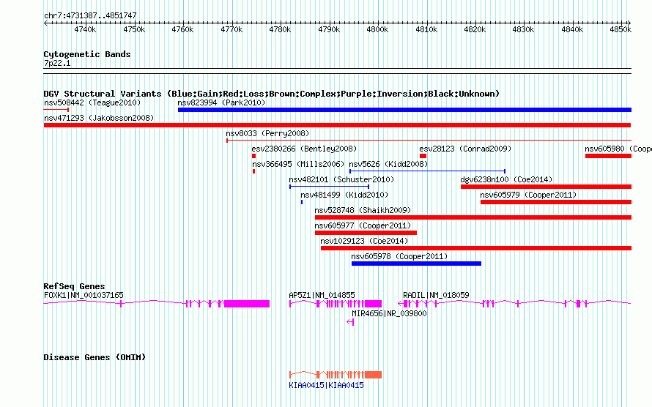Click the Cytogenetic Bands track title
Image resolution: width=652 pixels, height=407 pixels.
87,54
